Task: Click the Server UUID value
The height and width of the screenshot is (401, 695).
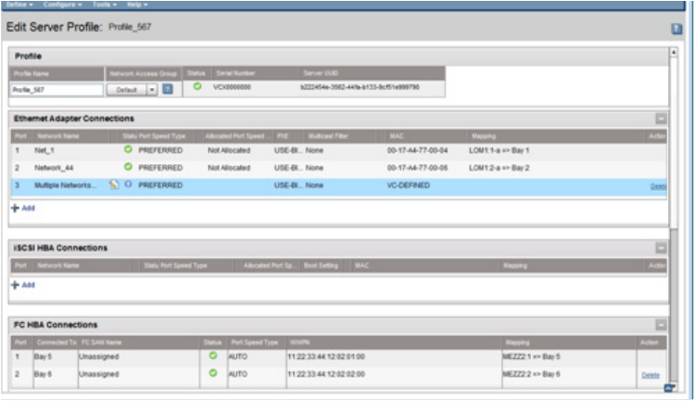Action: pyautogui.click(x=360, y=87)
